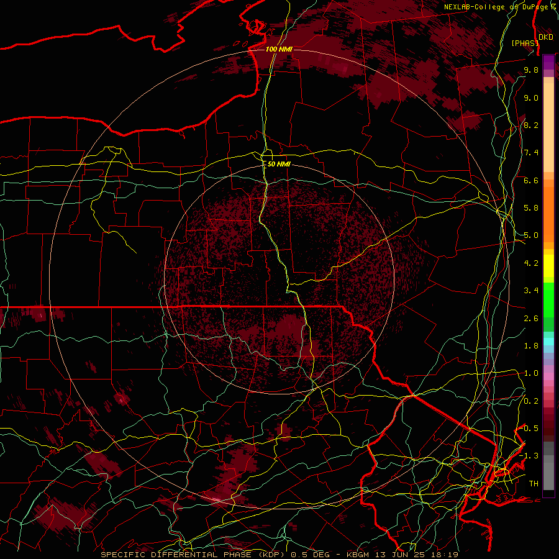The height and width of the screenshot is (559, 559).
Task: Click the 3.4 legend value
Action: [x=531, y=291]
